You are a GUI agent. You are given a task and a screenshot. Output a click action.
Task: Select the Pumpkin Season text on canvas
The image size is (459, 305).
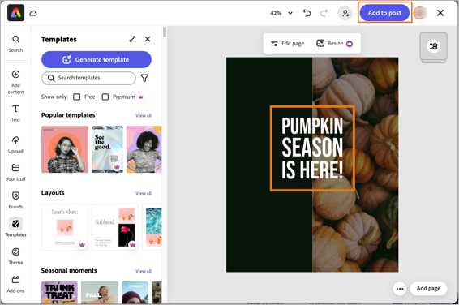(312, 148)
